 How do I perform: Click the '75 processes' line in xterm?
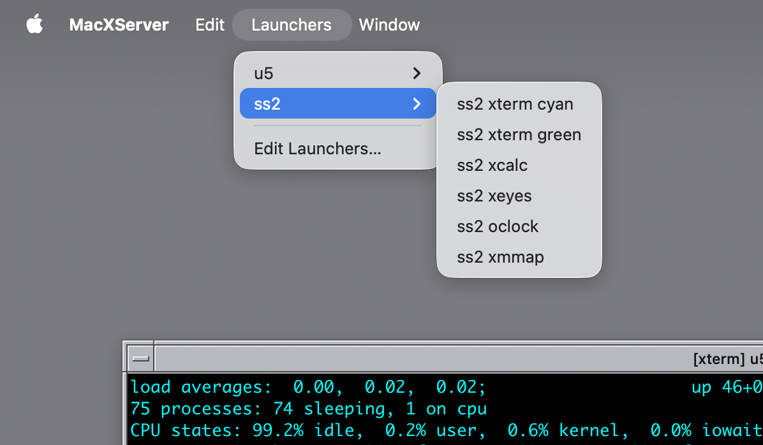click(309, 409)
